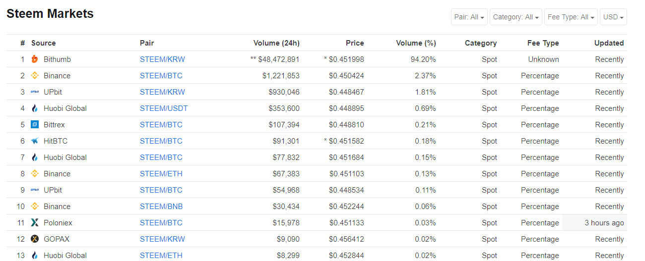Click the Huobi Global icon in row 7
This screenshot has width=645, height=261.
35,157
